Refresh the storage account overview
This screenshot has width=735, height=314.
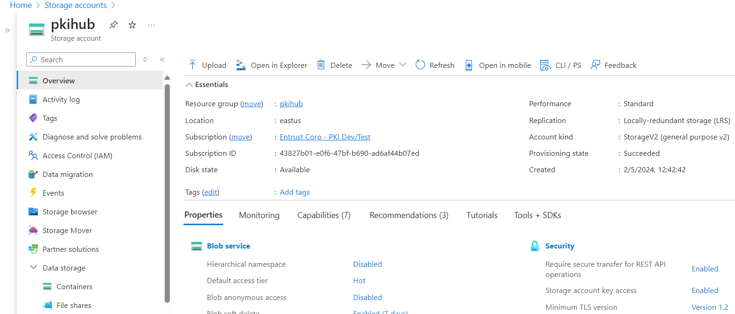click(x=435, y=65)
